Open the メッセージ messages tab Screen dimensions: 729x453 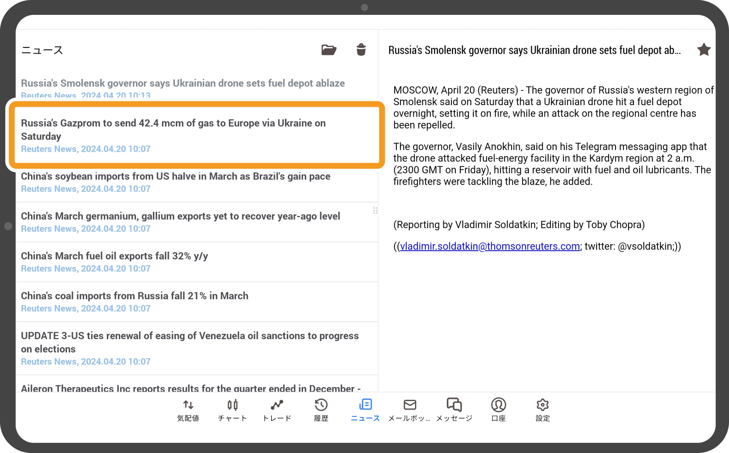click(454, 410)
